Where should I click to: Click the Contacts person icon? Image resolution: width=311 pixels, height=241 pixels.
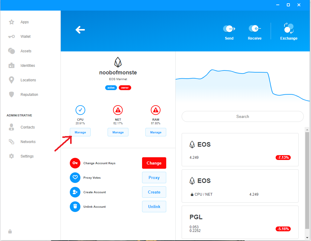[x=11, y=127]
